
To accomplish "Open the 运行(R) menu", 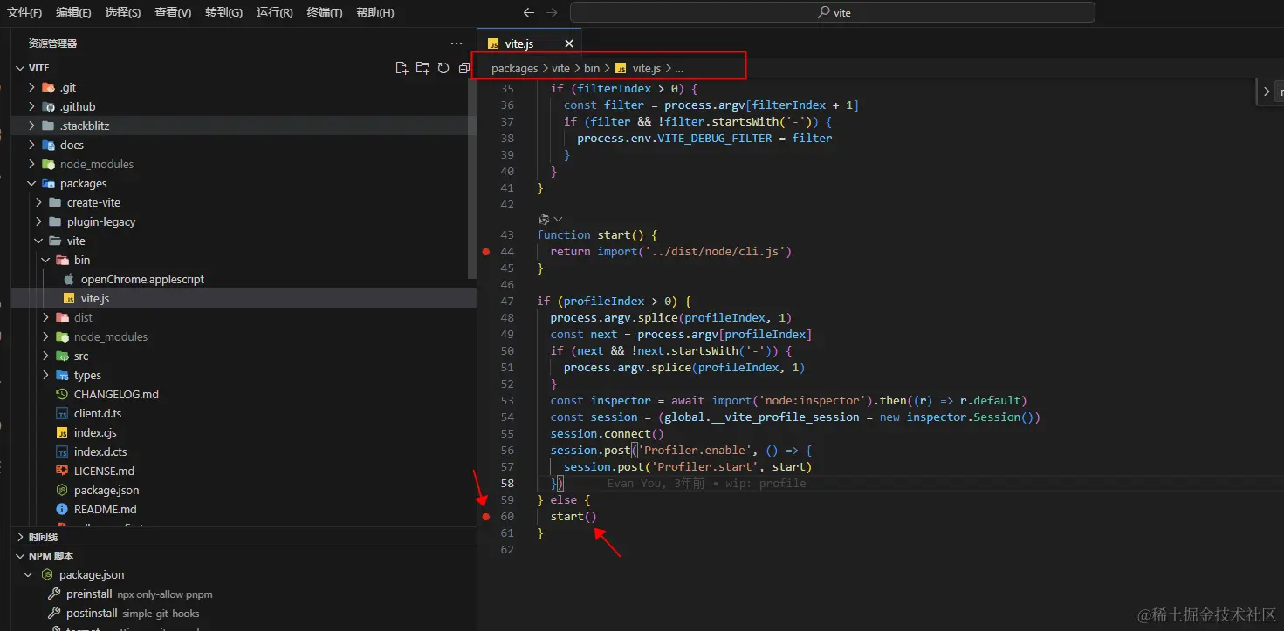I will [x=275, y=13].
